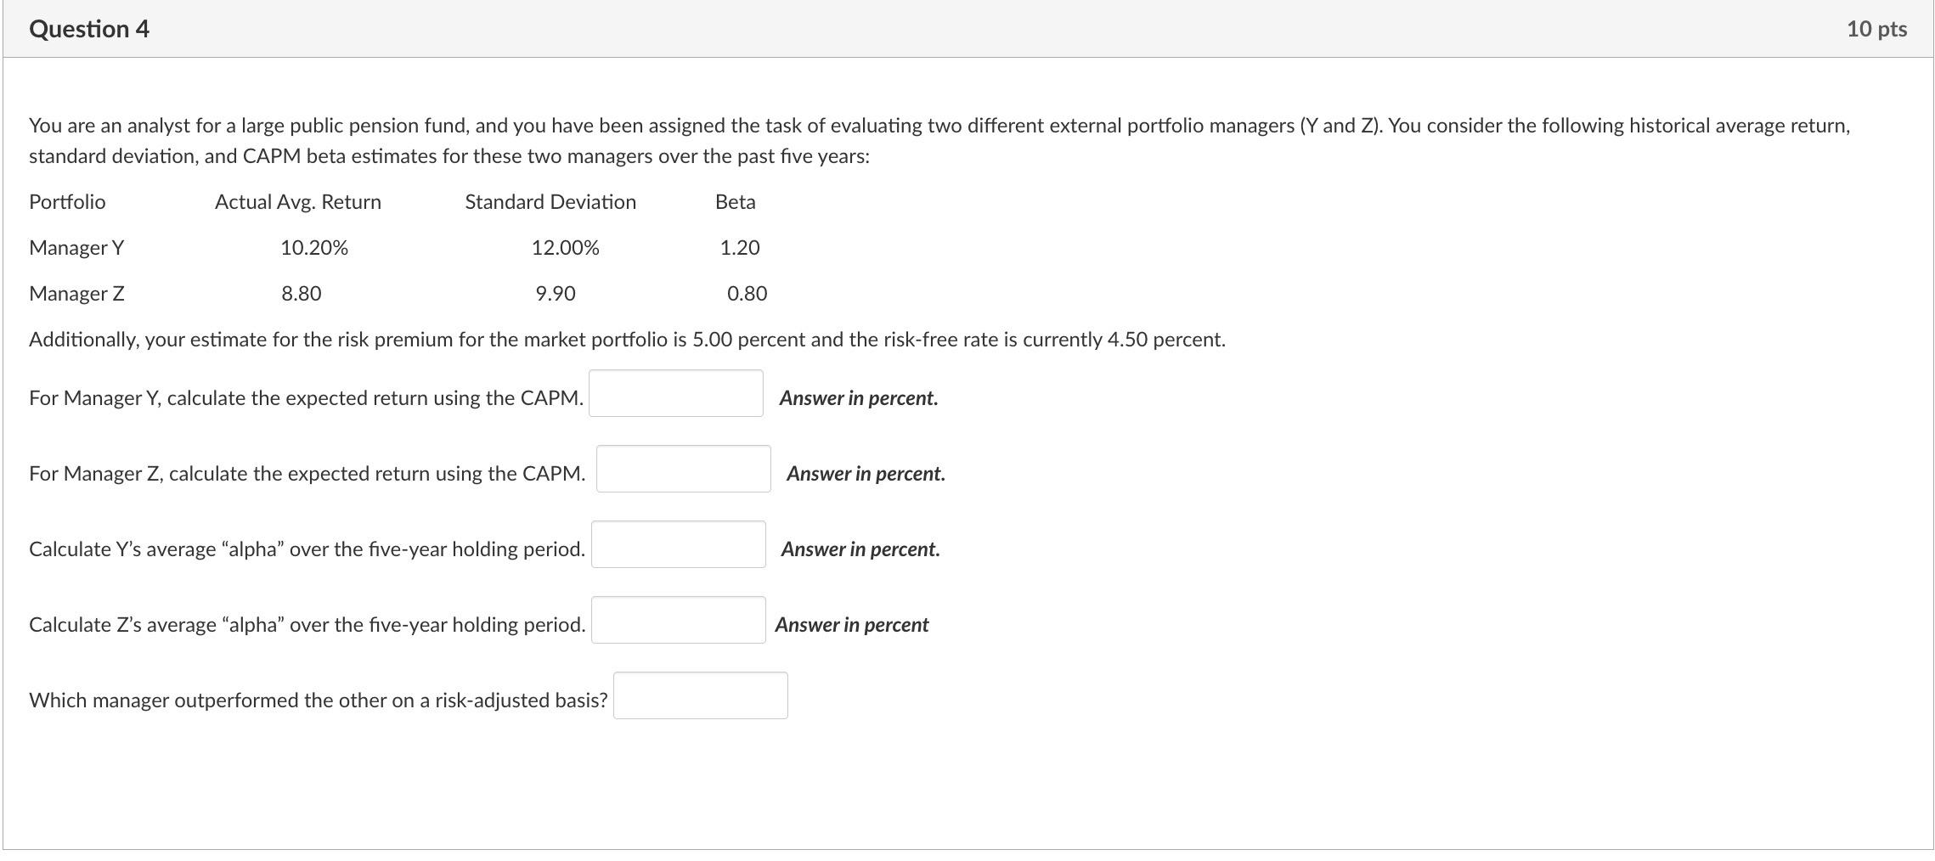Click the Beta column header

pyautogui.click(x=736, y=201)
